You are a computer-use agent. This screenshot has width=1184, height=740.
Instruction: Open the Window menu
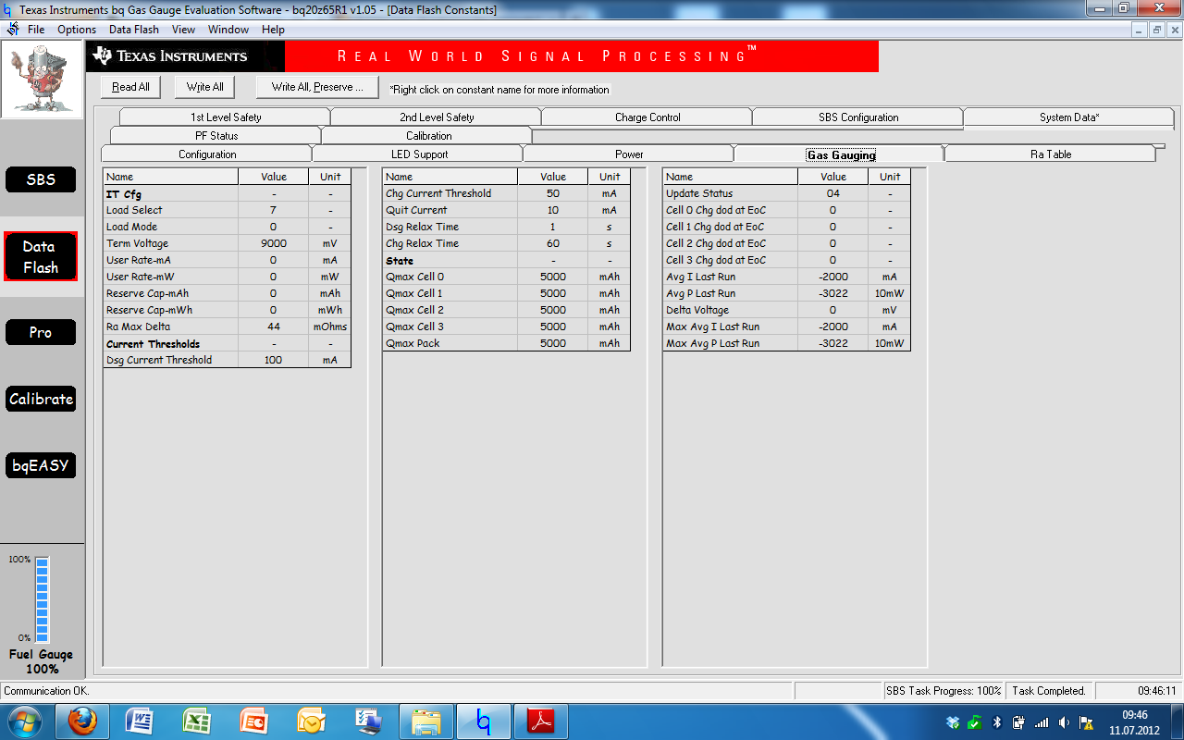[x=228, y=30]
